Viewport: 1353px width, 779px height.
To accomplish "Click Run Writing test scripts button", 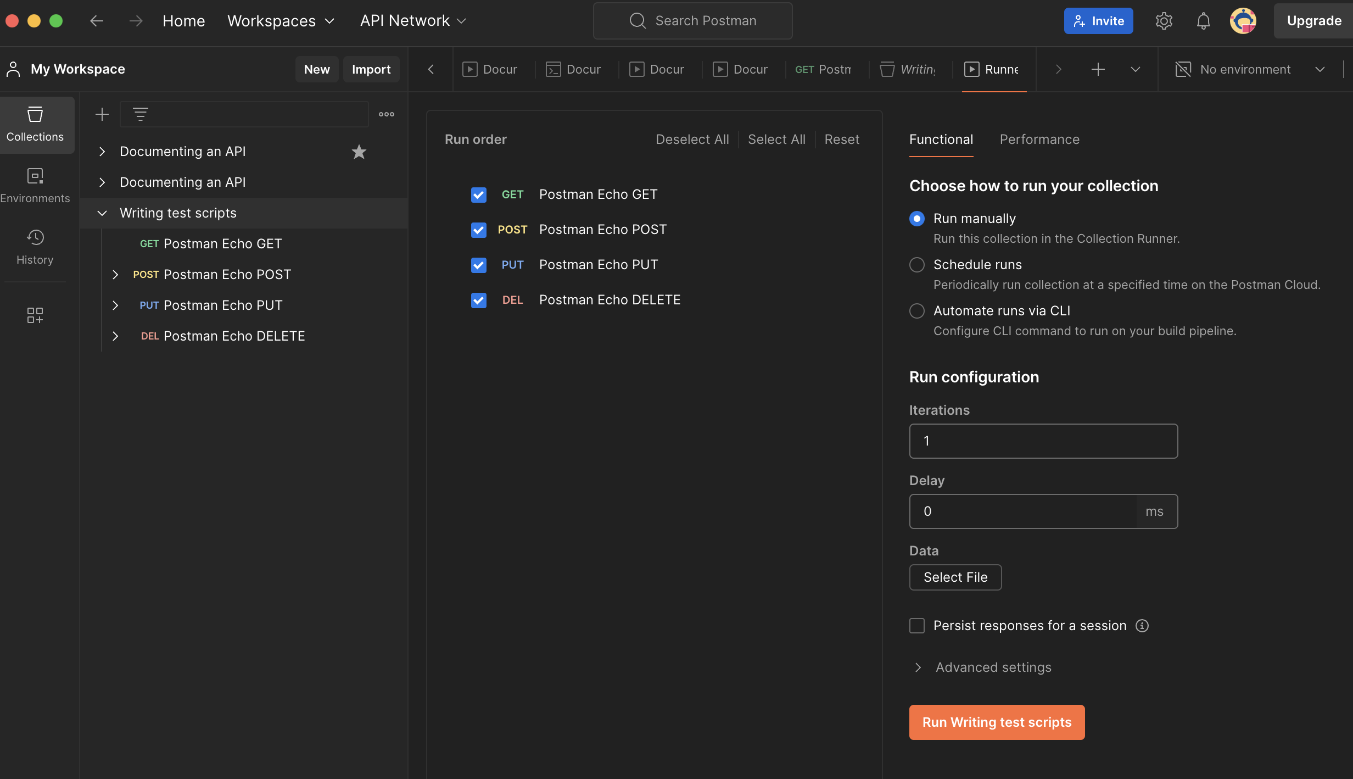I will pyautogui.click(x=997, y=722).
